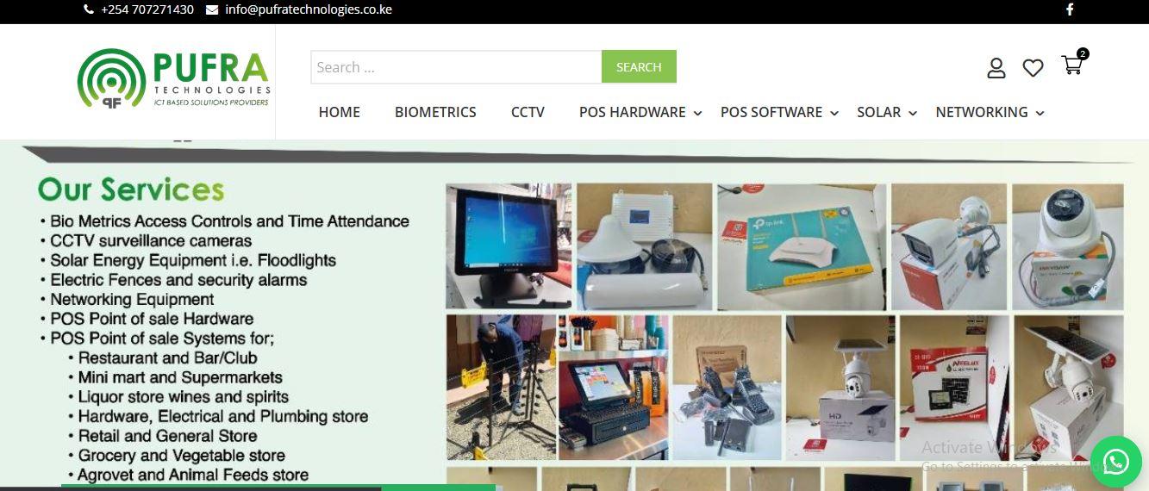Expand the POS Hardware submenu arrow

coord(697,114)
